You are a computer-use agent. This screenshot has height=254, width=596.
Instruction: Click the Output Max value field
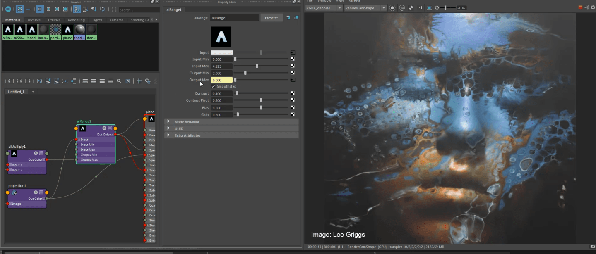(x=222, y=80)
